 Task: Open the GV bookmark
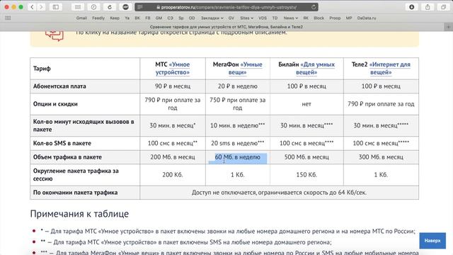[231, 18]
